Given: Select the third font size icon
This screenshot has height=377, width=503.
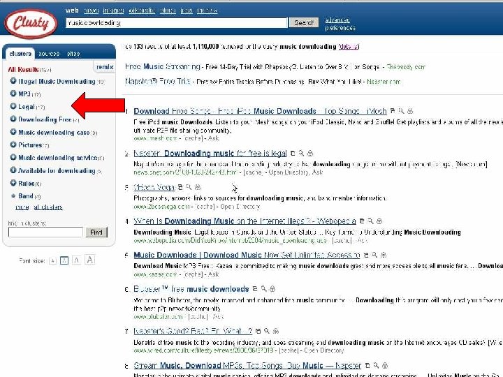Looking at the screenshot, I should [x=76, y=260].
